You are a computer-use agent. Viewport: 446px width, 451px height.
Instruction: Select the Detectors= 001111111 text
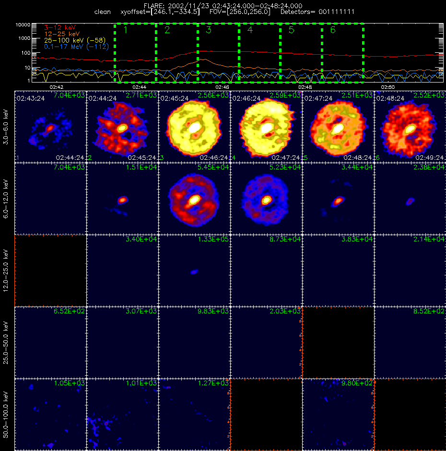tap(317, 12)
